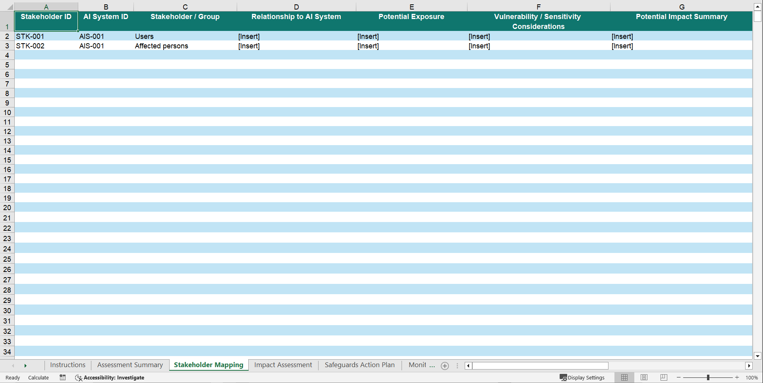Select the Stakeholder ID header cell
The image size is (763, 383).
[46, 21]
